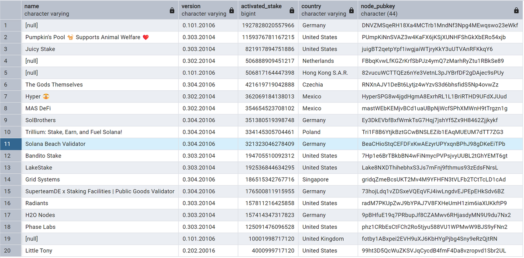
Task: Click the "Solana Beach Validator" cell
Action: coord(100,144)
